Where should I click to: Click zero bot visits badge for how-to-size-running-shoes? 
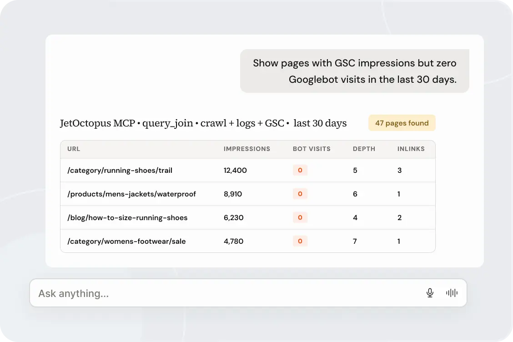[300, 217]
